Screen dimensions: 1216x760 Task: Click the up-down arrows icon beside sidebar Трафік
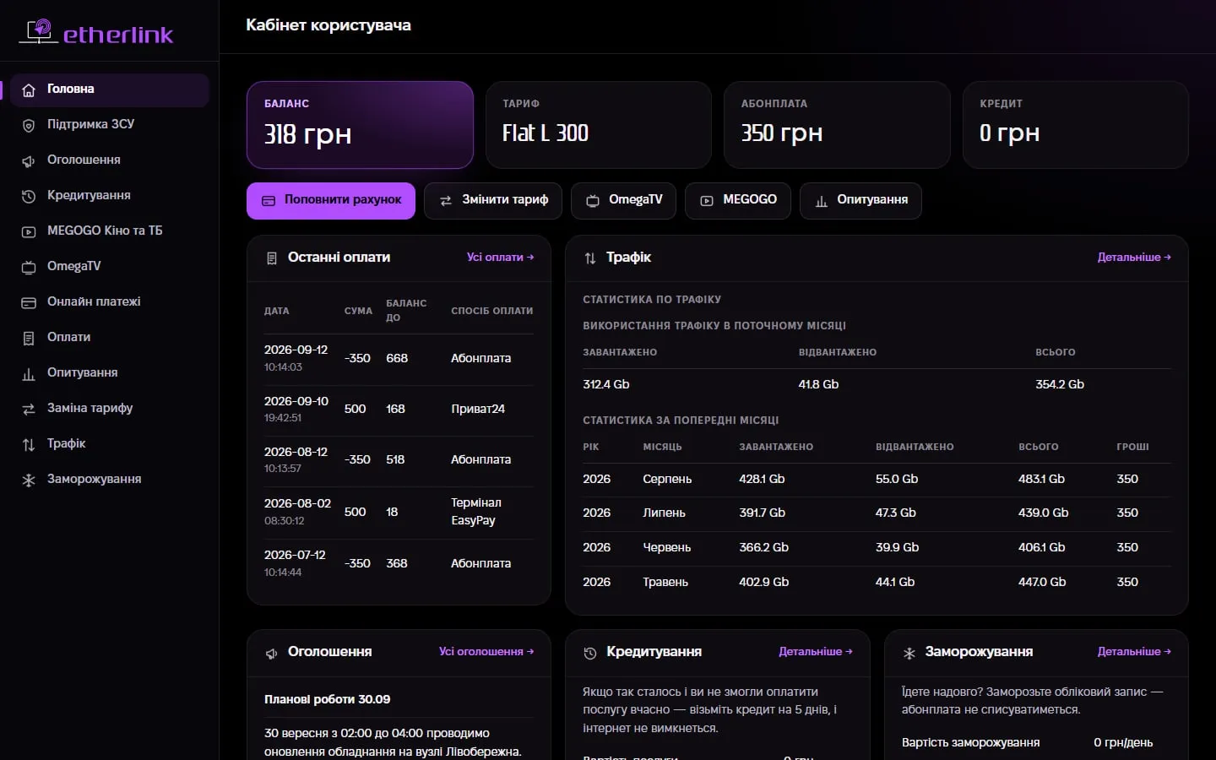[x=29, y=445]
